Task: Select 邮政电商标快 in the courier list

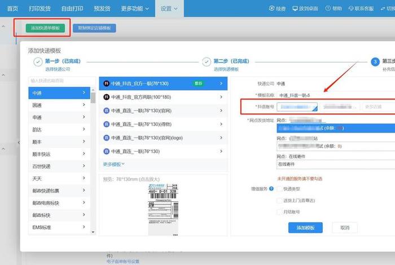Action: point(59,203)
